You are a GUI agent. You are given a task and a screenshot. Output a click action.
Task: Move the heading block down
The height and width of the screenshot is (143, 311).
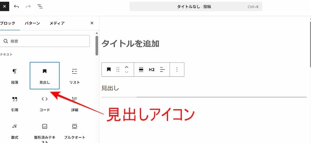tap(127, 72)
